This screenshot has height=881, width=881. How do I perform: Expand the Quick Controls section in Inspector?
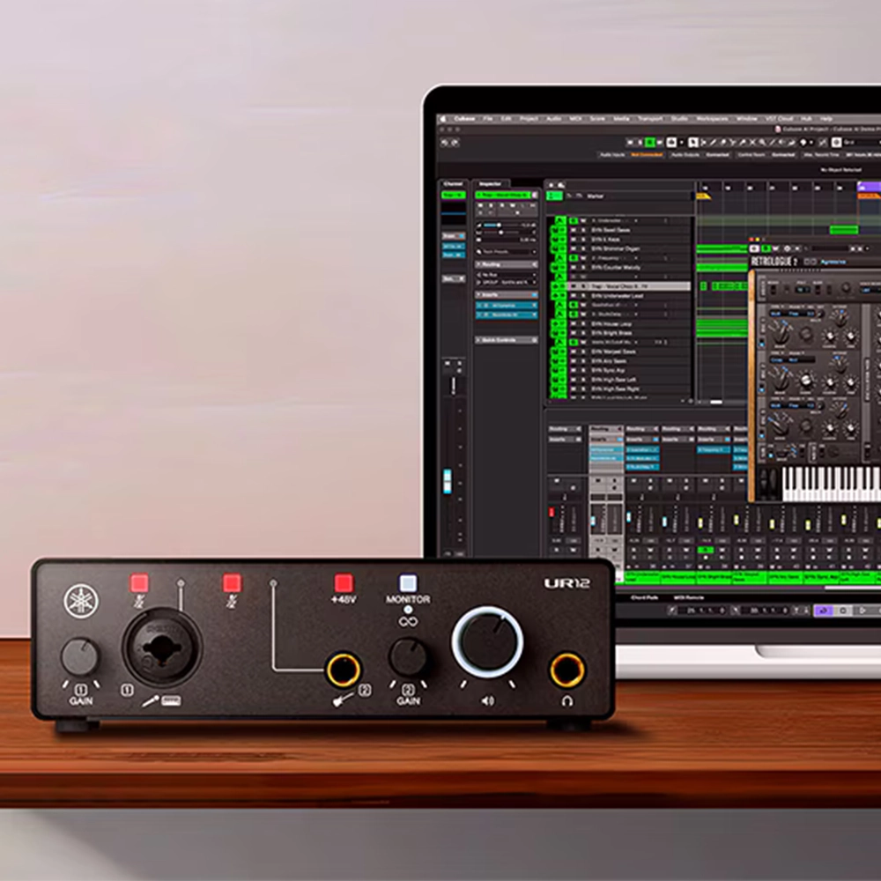(x=507, y=340)
